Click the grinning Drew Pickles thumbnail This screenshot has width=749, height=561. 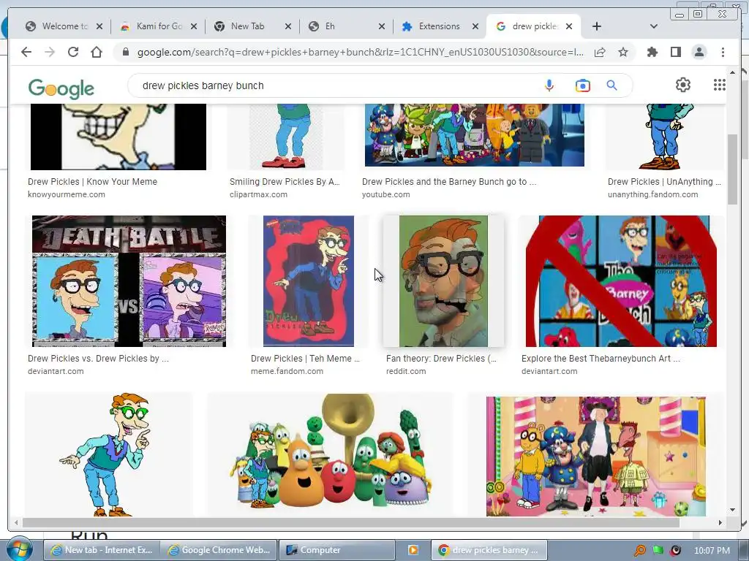[118, 137]
